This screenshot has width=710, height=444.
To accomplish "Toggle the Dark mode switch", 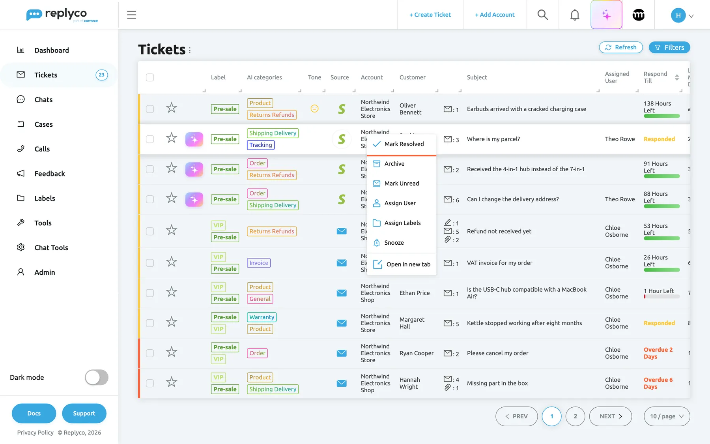I will point(97,377).
